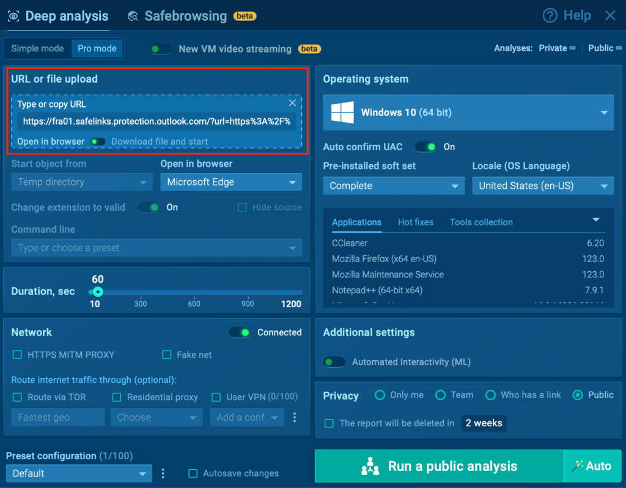Click Run a public analysis button
Viewport: 626px width, 488px height.
pos(439,467)
